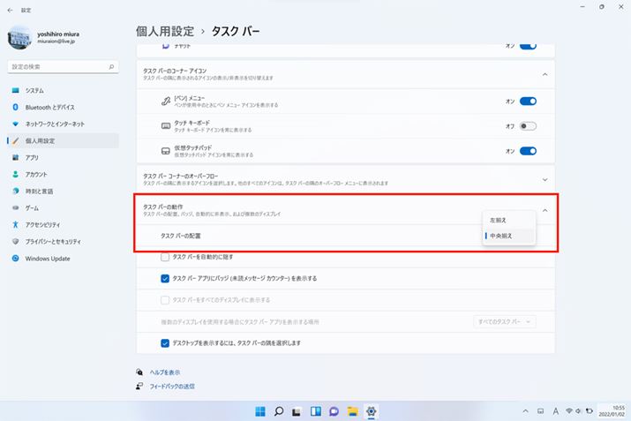Screen dimensions: 631x421
Task: Open the Windows Start button on taskbar
Action: [259, 410]
